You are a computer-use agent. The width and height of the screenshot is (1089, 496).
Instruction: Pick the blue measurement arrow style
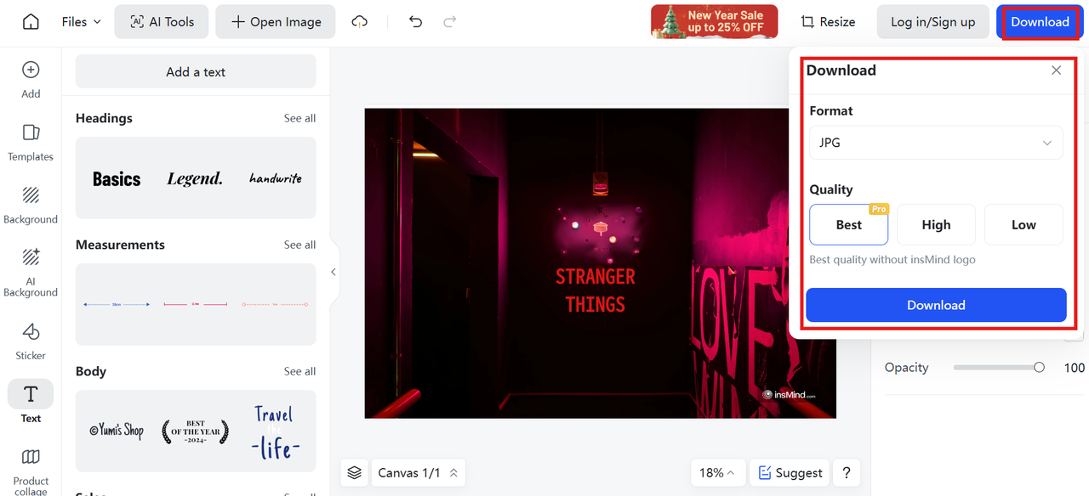pos(117,304)
